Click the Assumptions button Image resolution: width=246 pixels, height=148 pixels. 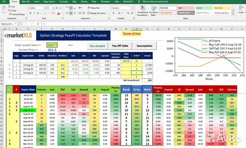coord(145,46)
